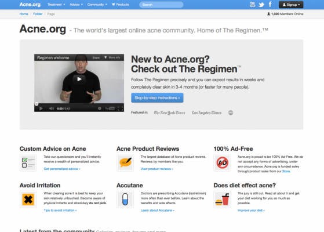The image size is (324, 232).
Task: Click the Does diet effect acne heading
Action: tap(245, 185)
